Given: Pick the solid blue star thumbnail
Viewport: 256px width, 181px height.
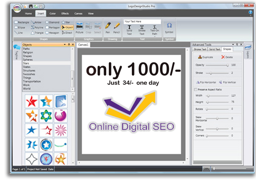Looking at the screenshot, I should [x=32, y=130].
